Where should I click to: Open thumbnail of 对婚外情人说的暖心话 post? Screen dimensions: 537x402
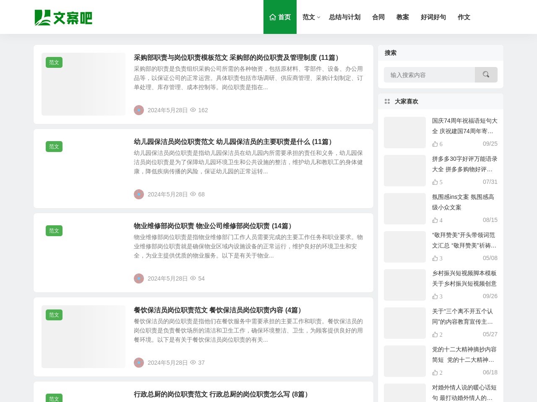pos(405,393)
